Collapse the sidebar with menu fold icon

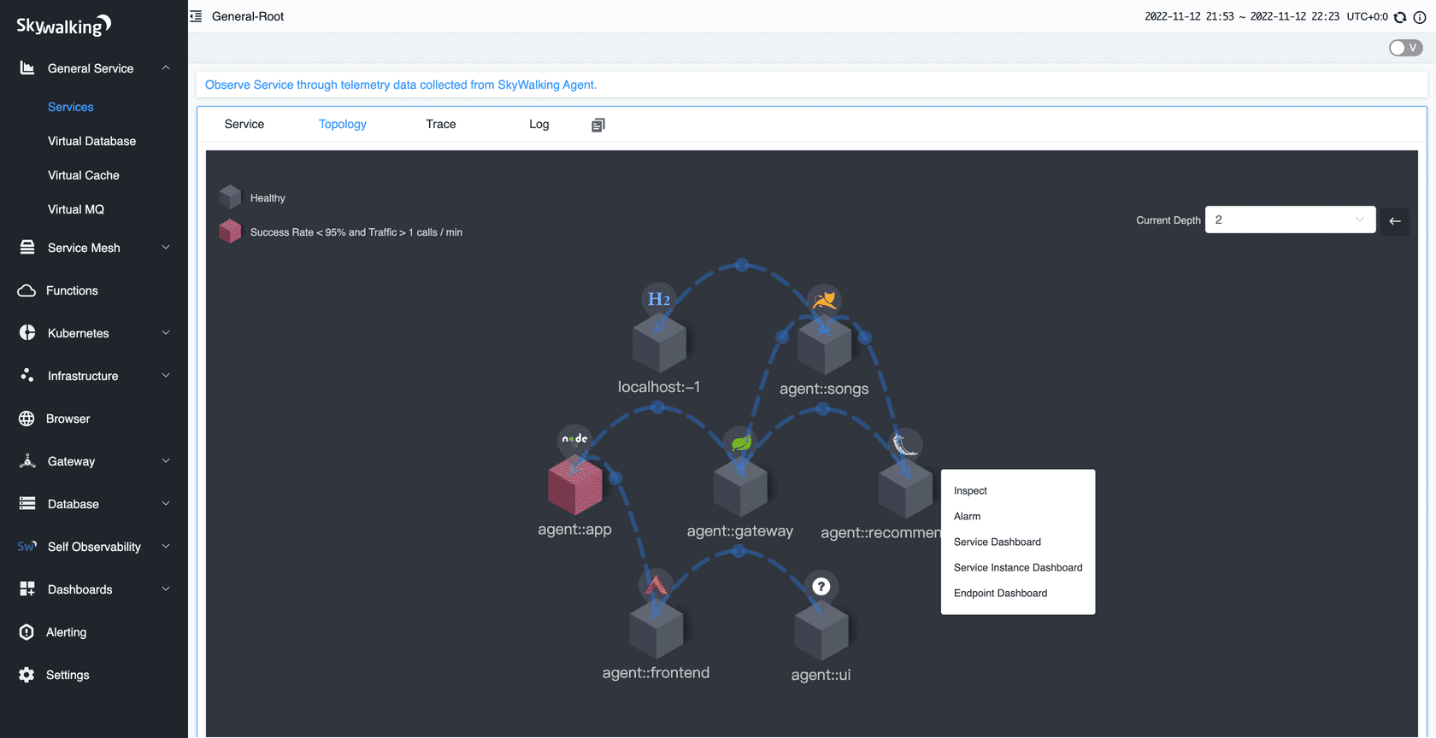pyautogui.click(x=196, y=16)
